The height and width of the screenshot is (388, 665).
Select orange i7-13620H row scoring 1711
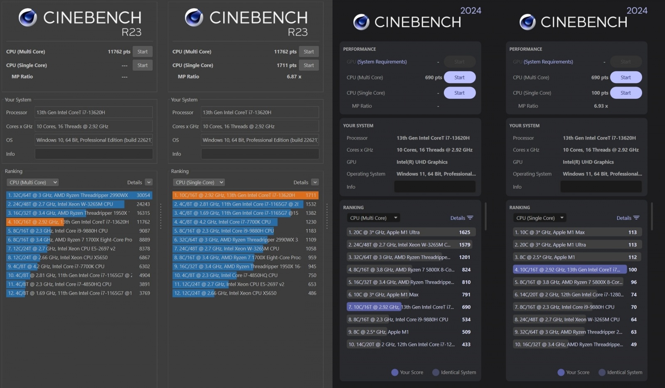point(246,195)
